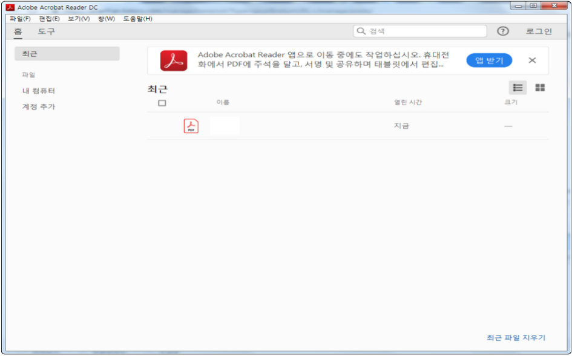Click the 지금 opened-time cell
The width and height of the screenshot is (572, 356).
401,126
